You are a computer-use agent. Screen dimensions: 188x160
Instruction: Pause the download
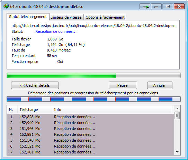pyautogui.click(x=123, y=85)
